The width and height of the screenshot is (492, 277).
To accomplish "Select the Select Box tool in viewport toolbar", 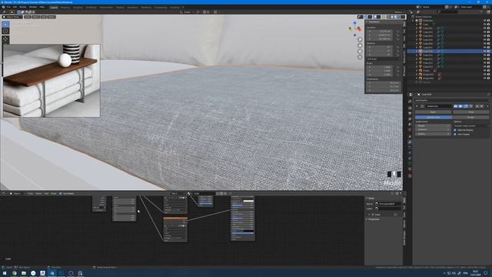I will tap(5, 24).
